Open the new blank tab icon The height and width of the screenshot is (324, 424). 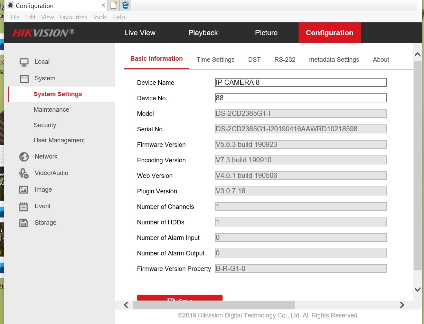tap(114, 6)
